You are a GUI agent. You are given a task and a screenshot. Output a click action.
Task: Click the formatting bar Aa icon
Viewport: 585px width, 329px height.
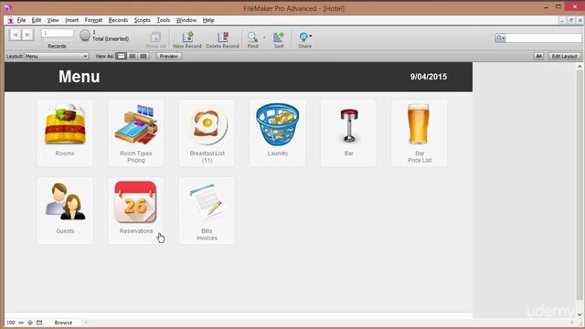point(538,57)
